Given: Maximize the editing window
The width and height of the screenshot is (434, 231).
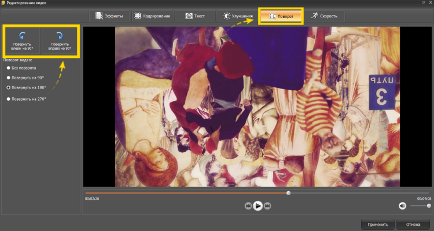Looking at the screenshot, I should point(423,2).
